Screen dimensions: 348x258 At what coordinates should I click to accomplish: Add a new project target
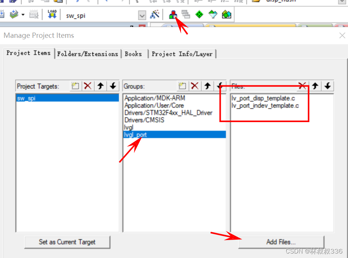[x=75, y=86]
